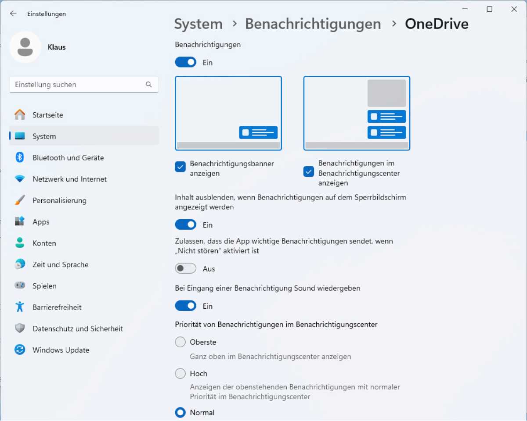Click the System breadcrumb link
This screenshot has height=421, width=527.
pyautogui.click(x=198, y=24)
